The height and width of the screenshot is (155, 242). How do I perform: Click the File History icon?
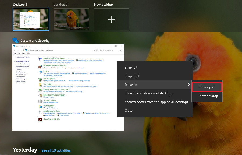pos(40,85)
